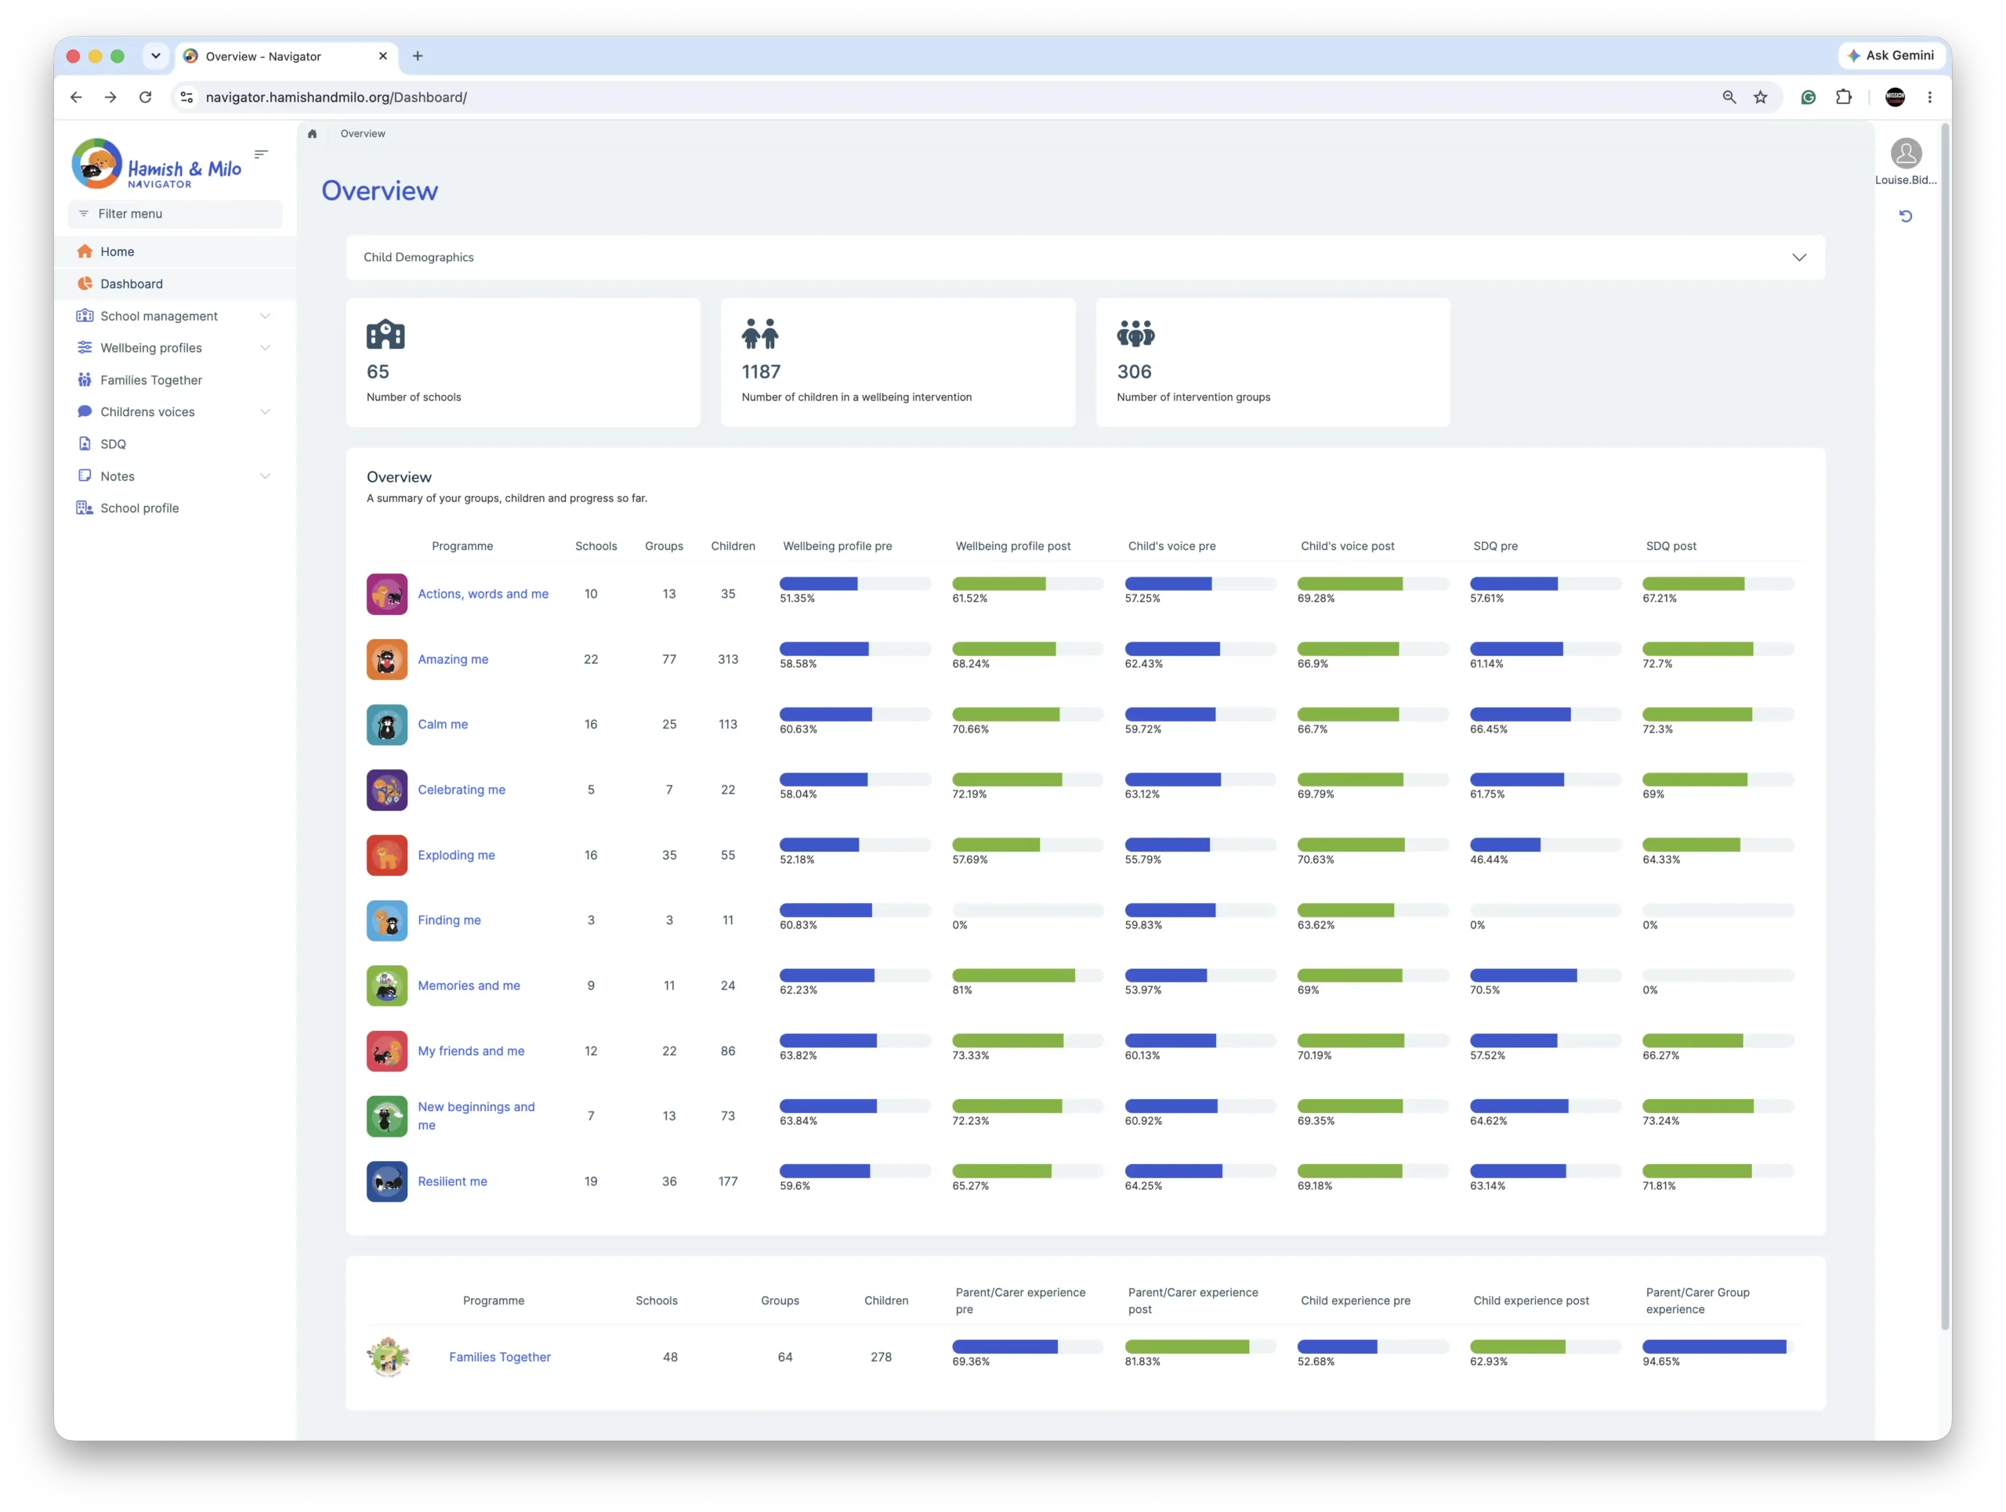Open the Families Together programme link

[500, 1357]
